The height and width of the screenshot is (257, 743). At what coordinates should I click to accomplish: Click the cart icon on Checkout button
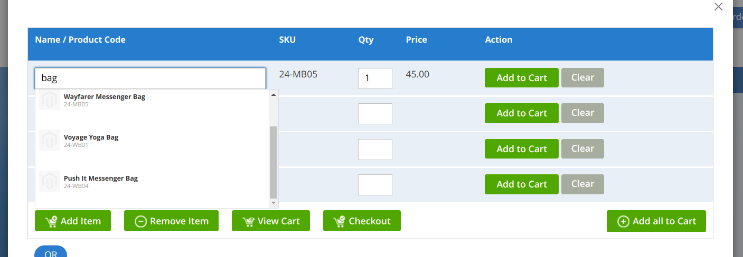pos(340,221)
